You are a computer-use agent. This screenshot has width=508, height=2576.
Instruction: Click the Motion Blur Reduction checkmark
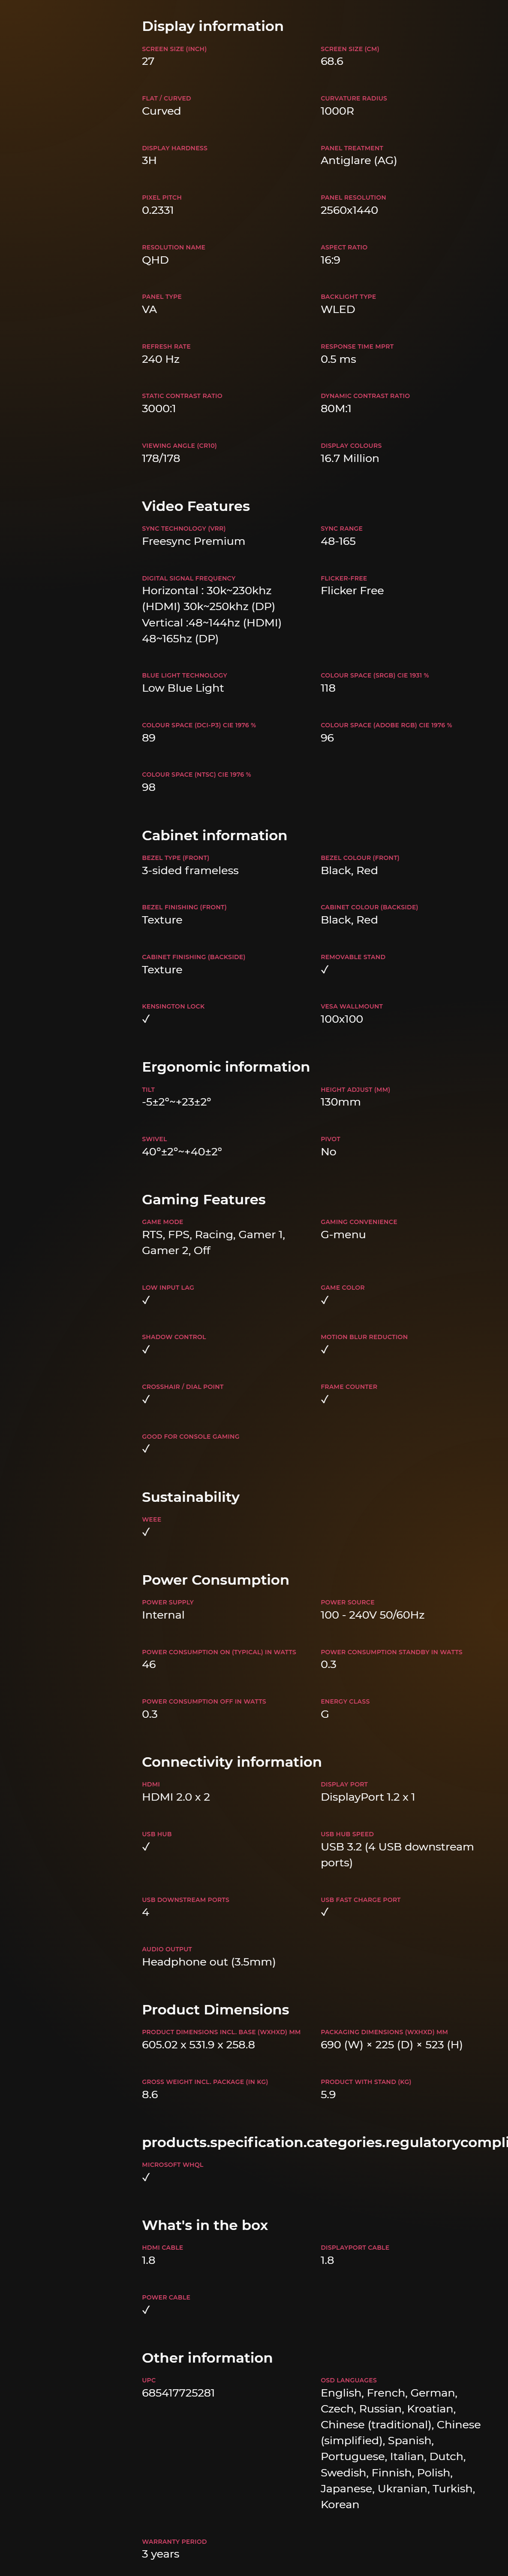[x=325, y=1350]
